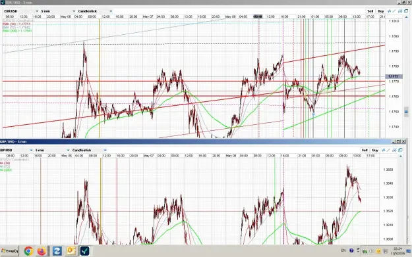This screenshot has height=257, width=412.
Task: Open indicators tool in EUR/USD chart toolbar
Action: pyautogui.click(x=390, y=11)
